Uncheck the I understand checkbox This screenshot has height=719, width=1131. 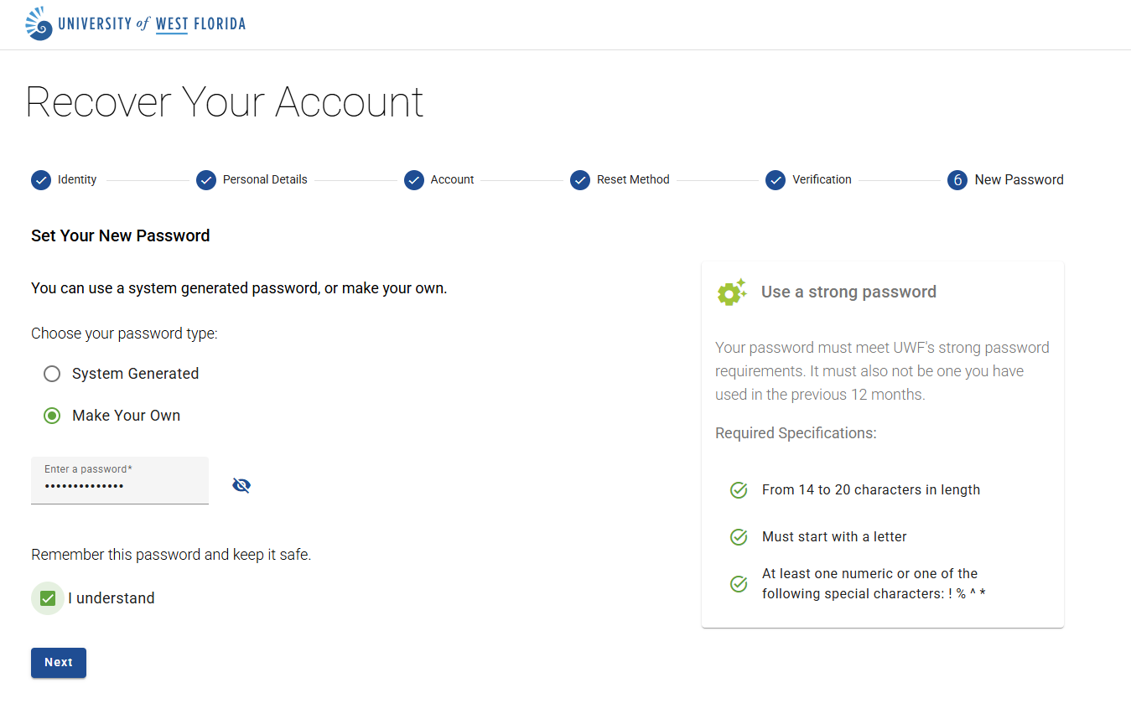(48, 598)
